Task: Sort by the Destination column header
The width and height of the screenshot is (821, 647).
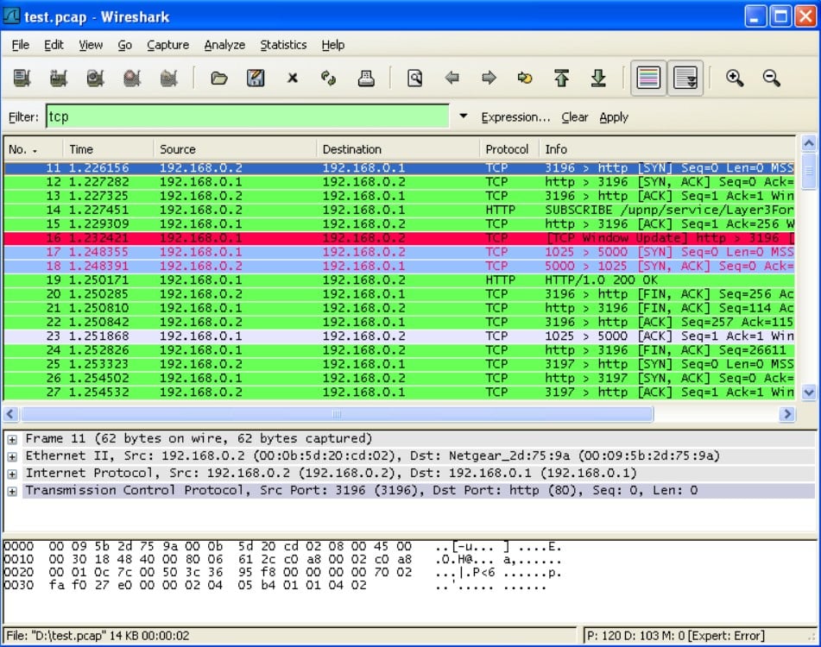Action: (398, 149)
